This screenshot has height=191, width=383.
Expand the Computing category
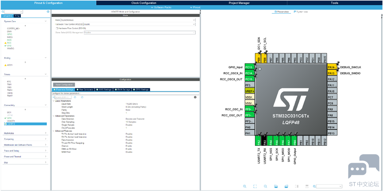[46, 139]
